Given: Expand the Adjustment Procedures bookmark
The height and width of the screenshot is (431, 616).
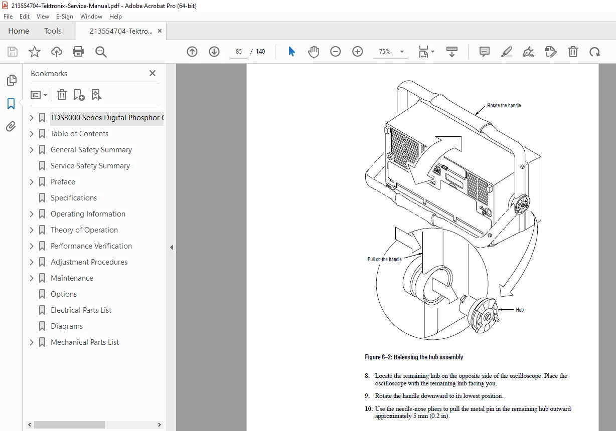Looking at the screenshot, I should tap(32, 262).
